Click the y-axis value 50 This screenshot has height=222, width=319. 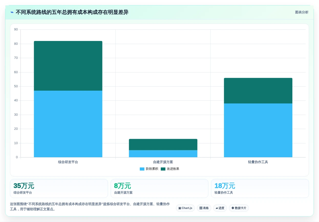[16, 86]
